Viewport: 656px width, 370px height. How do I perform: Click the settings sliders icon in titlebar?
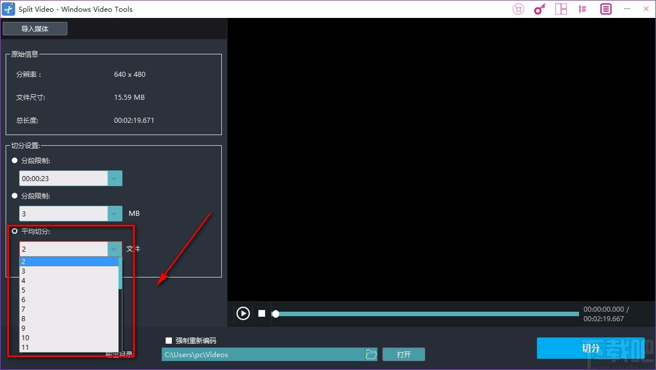(x=582, y=9)
